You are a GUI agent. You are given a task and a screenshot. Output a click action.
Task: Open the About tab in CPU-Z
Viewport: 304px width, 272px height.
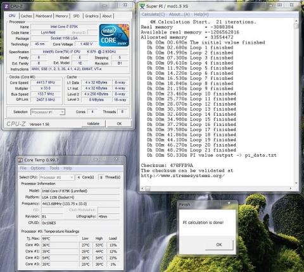107,16
